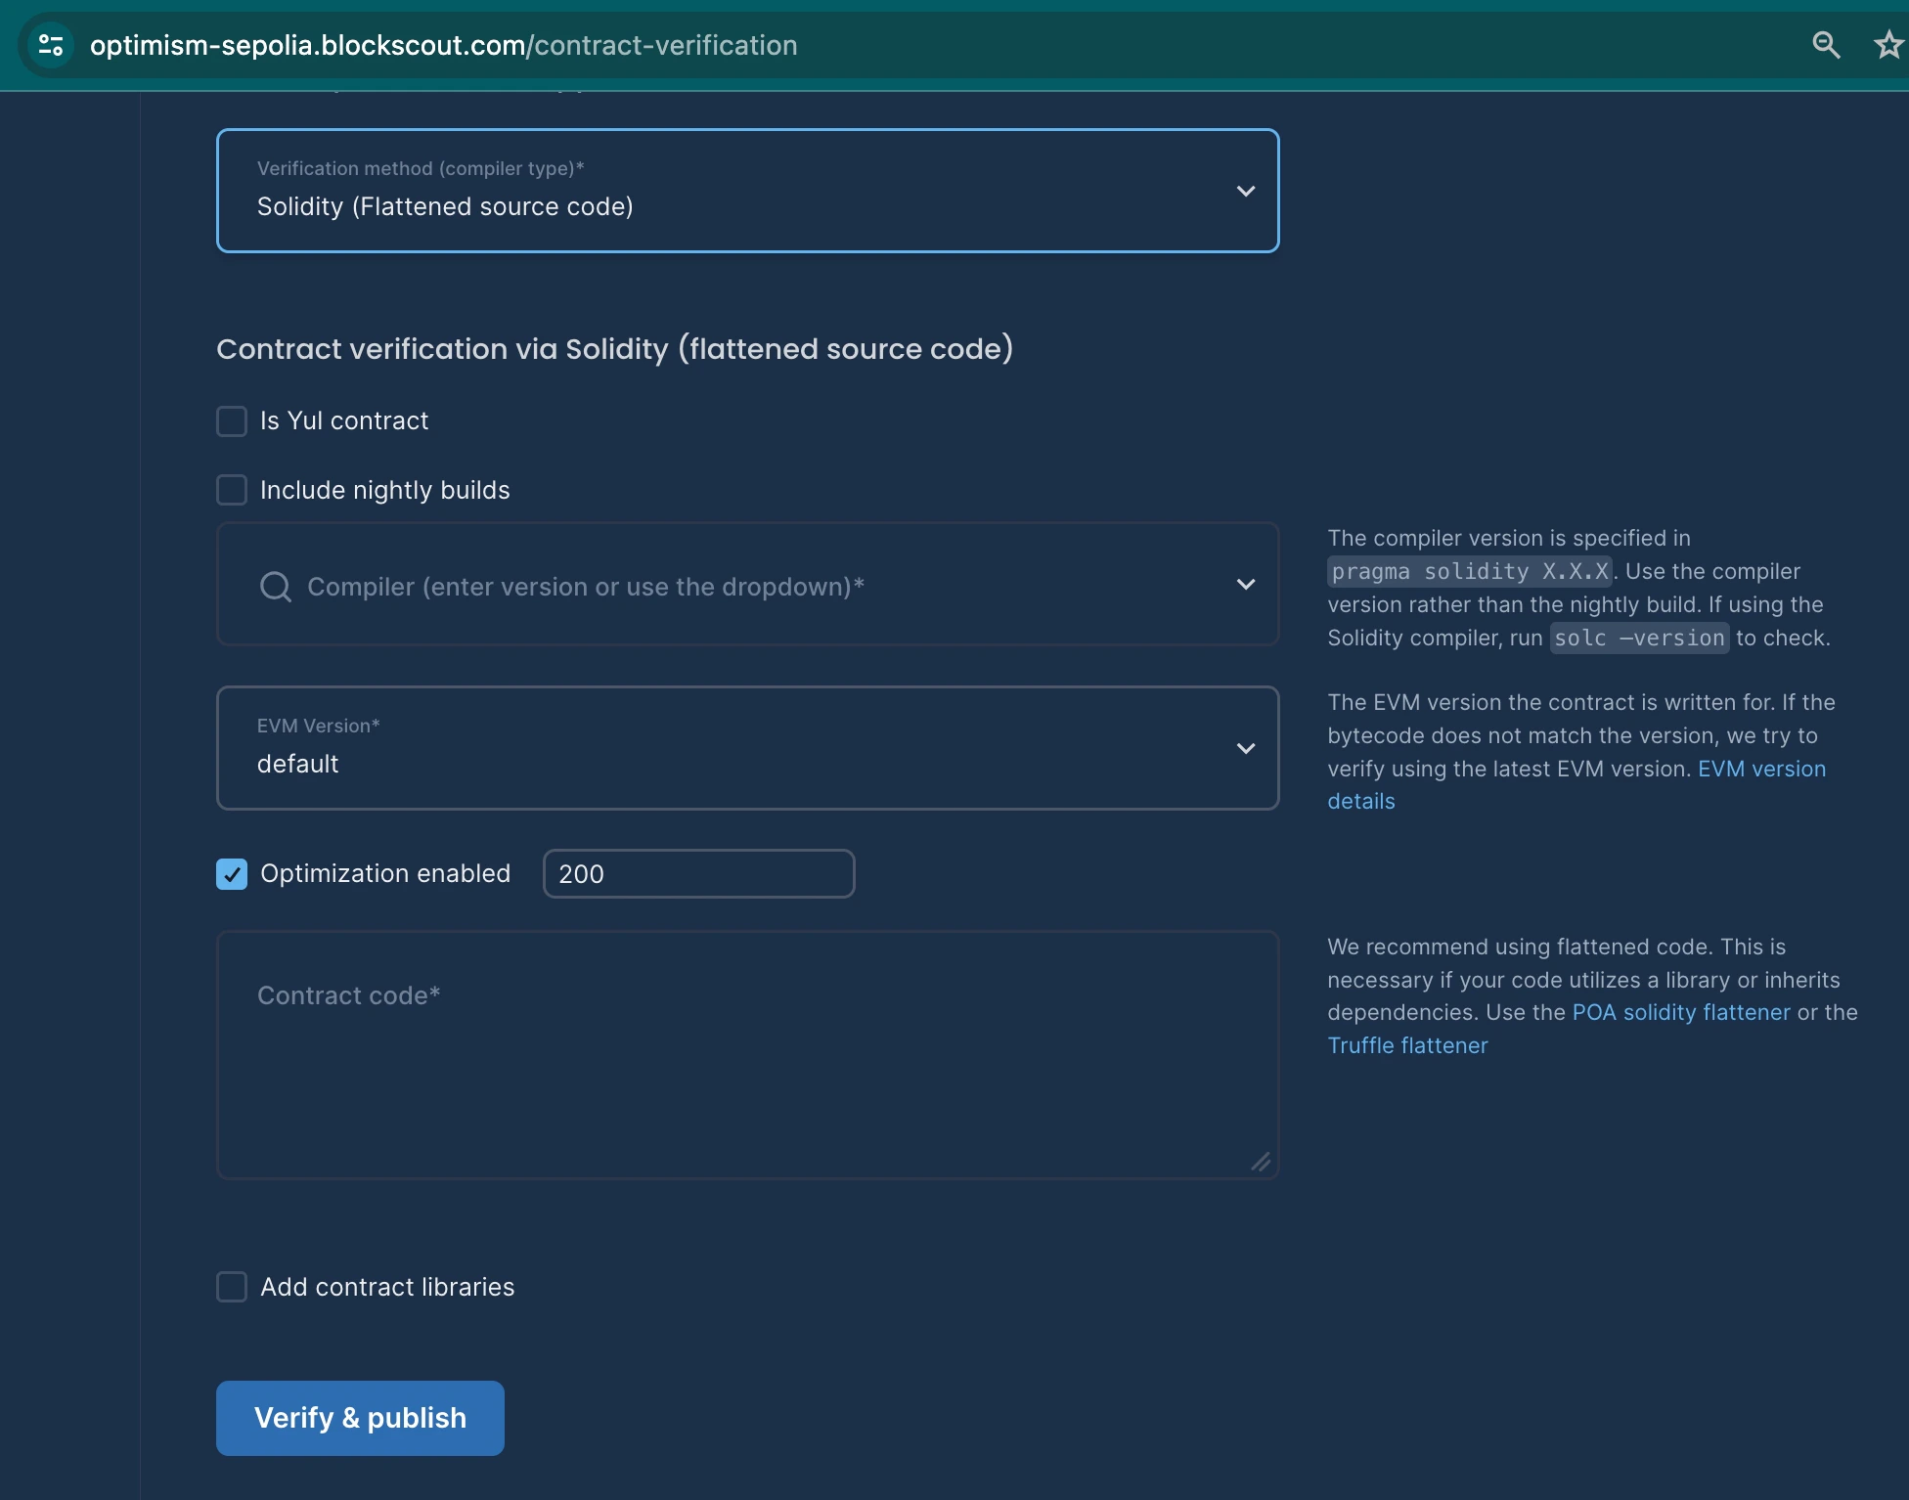
Task: Uncheck the Optimization enabled checkbox
Action: pos(232,874)
